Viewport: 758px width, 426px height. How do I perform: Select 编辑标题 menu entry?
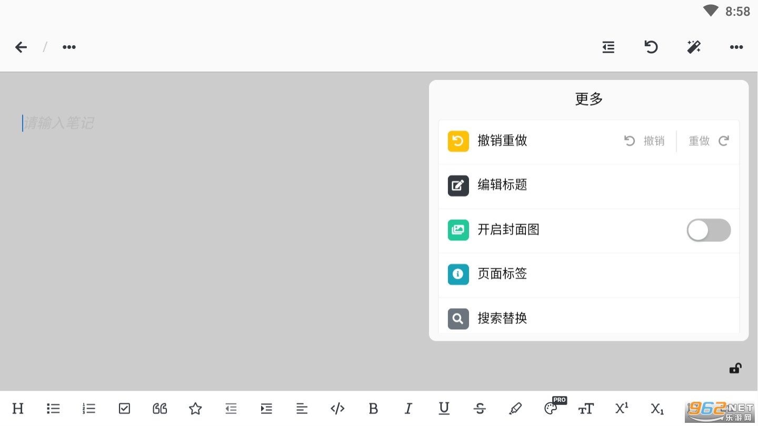click(x=589, y=186)
